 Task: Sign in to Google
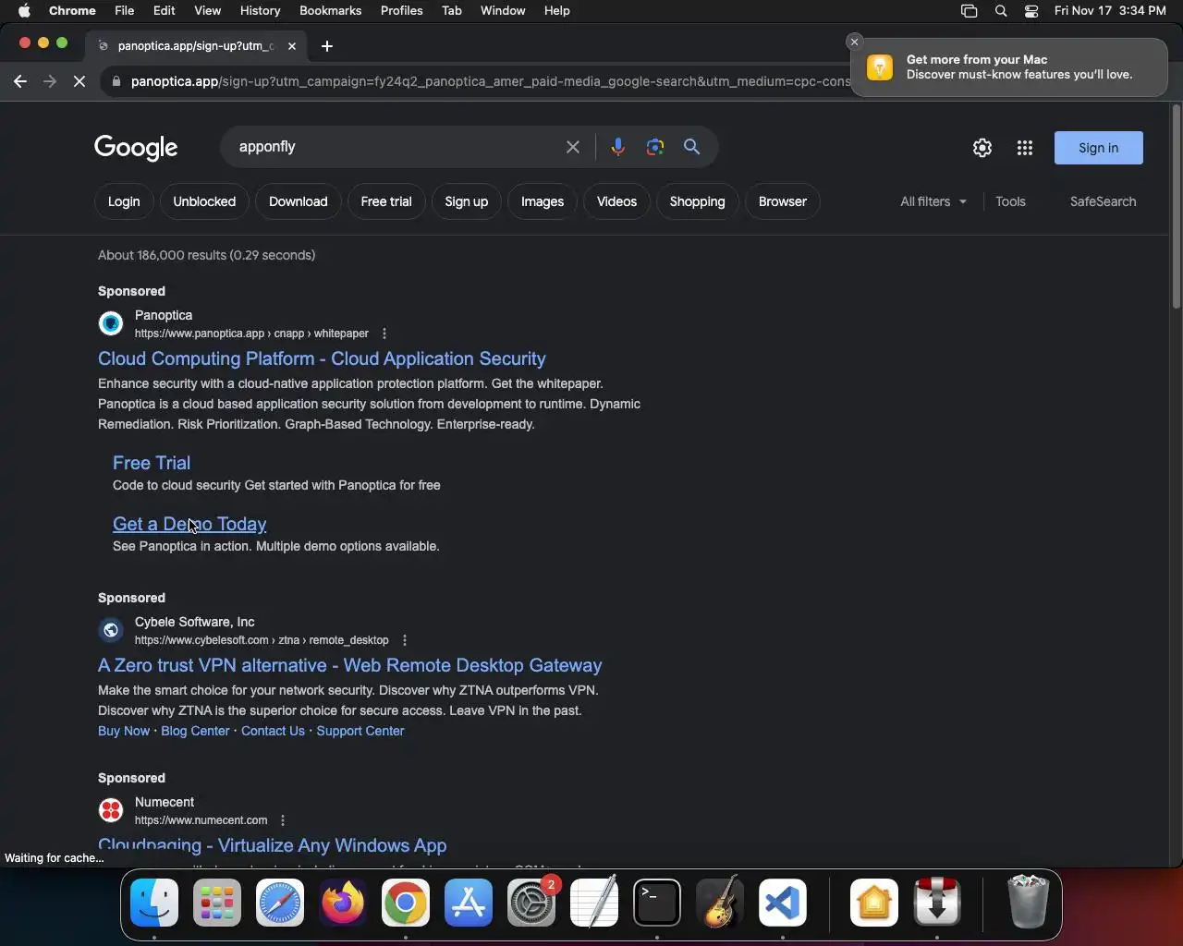(x=1098, y=148)
